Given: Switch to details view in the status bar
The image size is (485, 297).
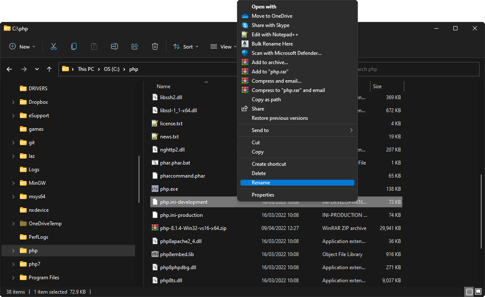Looking at the screenshot, I should [x=469, y=292].
